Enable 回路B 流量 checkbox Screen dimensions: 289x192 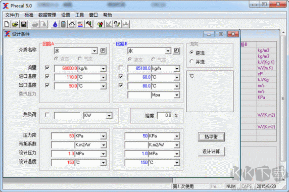pos(121,68)
